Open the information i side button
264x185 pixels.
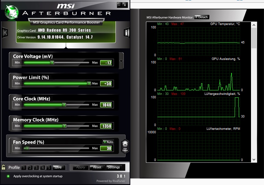coord(127,33)
